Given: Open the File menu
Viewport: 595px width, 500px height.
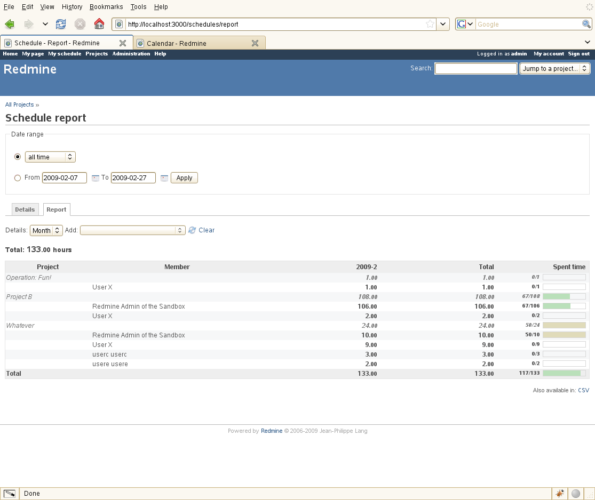Looking at the screenshot, I should [9, 7].
